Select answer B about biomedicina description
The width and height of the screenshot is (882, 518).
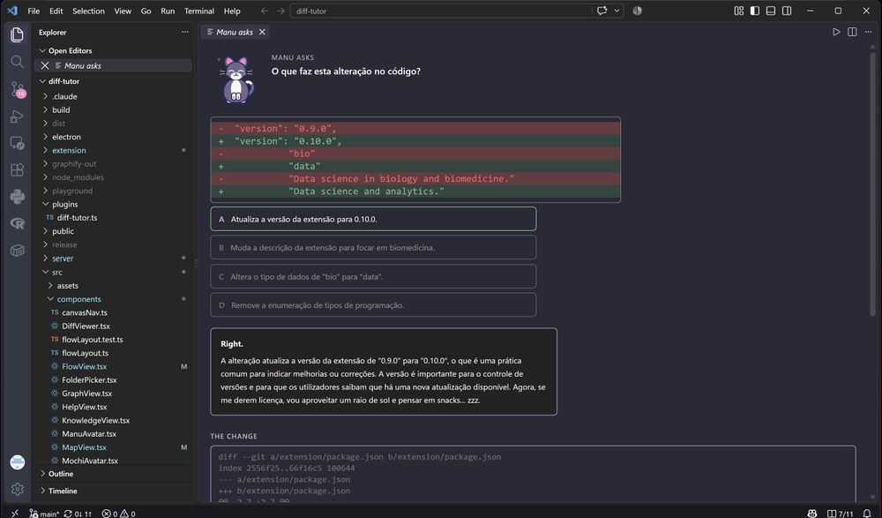pos(373,248)
